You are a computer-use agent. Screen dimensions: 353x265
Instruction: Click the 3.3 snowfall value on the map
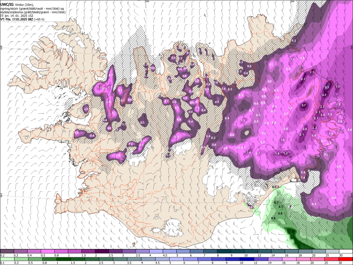point(327,87)
